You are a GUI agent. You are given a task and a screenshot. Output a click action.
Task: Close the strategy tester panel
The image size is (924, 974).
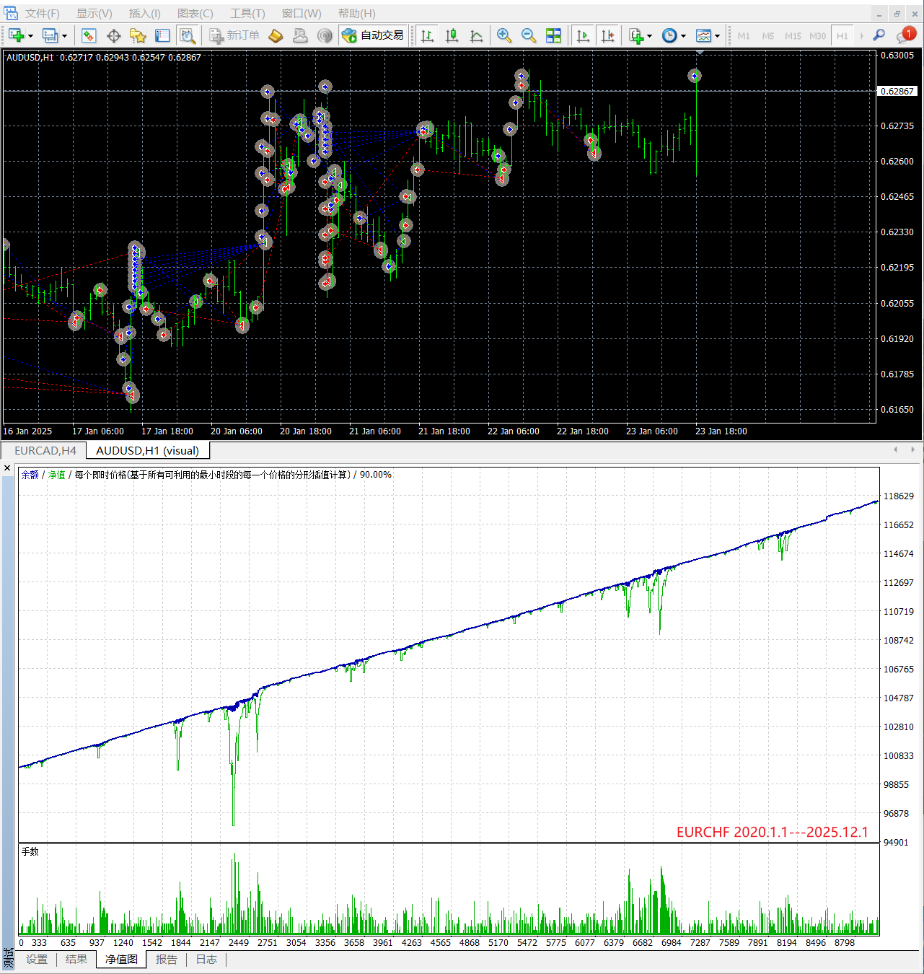(x=8, y=469)
